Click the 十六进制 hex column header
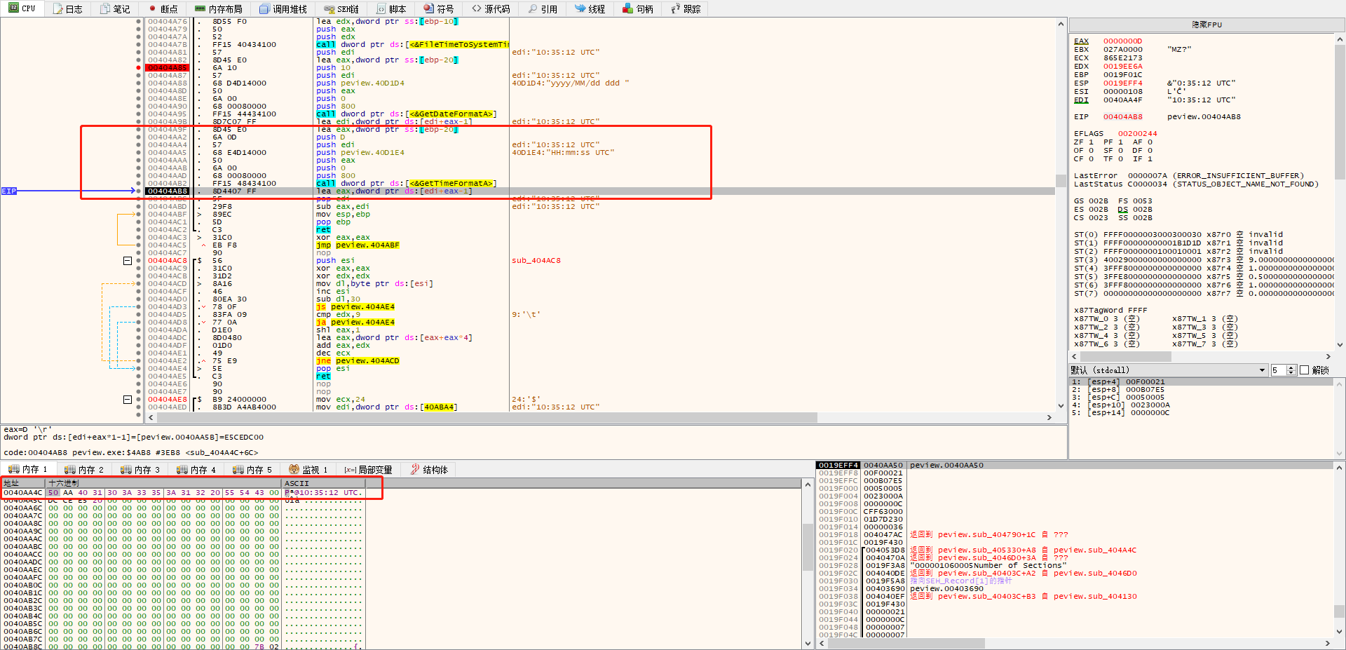Image resolution: width=1346 pixels, height=650 pixels. point(163,483)
